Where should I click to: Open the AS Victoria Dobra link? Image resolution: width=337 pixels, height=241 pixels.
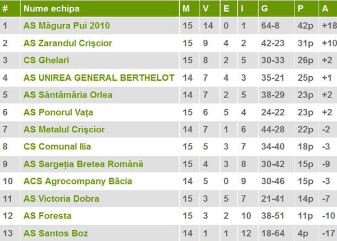tap(61, 198)
